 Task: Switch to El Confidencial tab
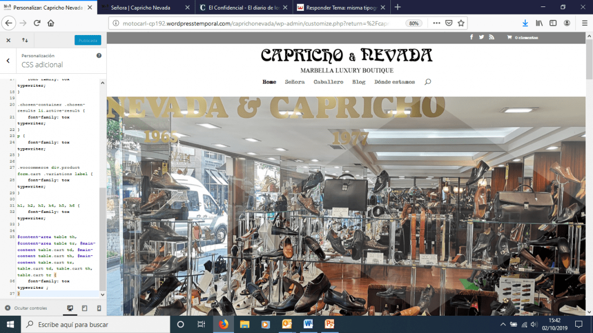244,7
